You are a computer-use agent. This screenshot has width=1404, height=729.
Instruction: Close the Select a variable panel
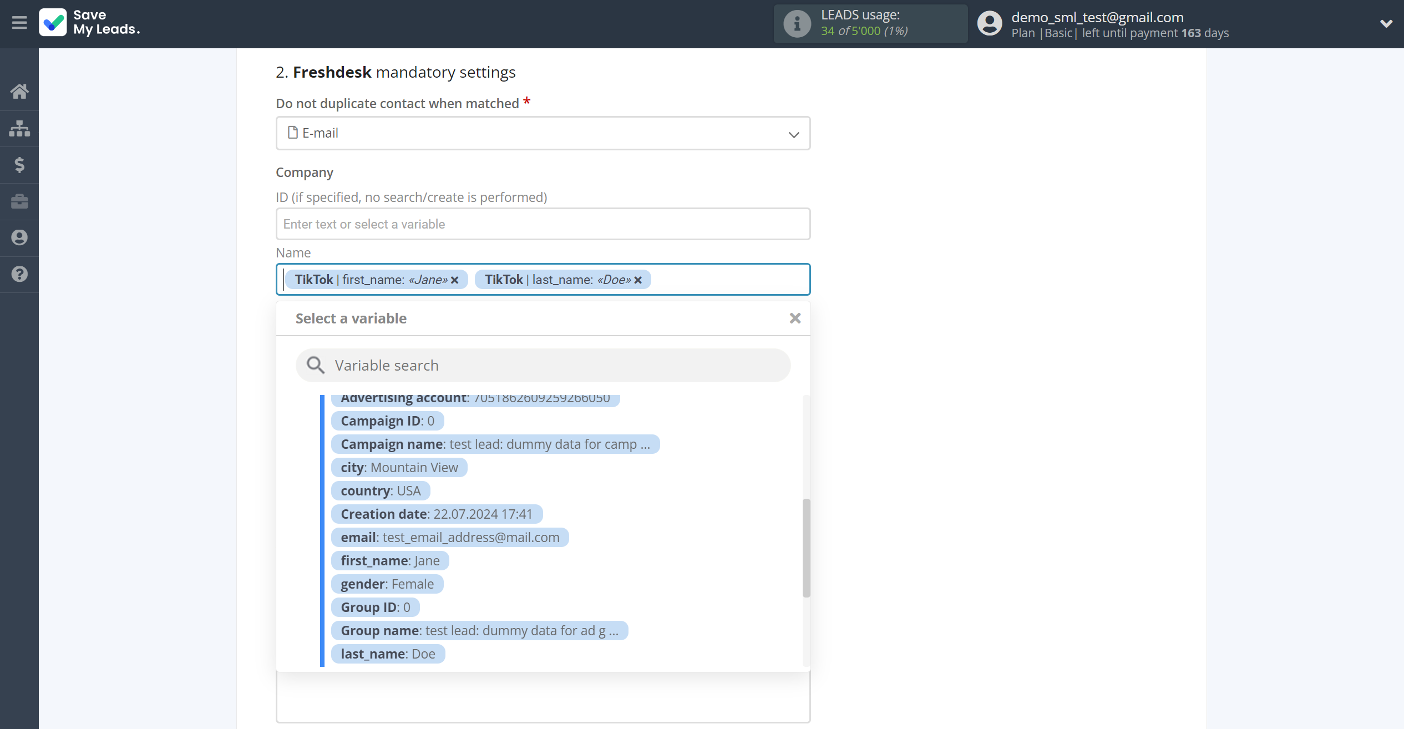[795, 318]
